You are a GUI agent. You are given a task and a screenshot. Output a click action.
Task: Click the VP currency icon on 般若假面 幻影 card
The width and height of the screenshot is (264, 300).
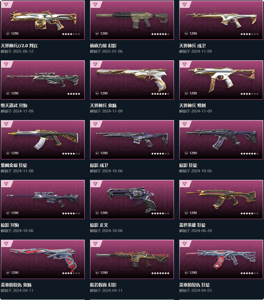point(97,273)
